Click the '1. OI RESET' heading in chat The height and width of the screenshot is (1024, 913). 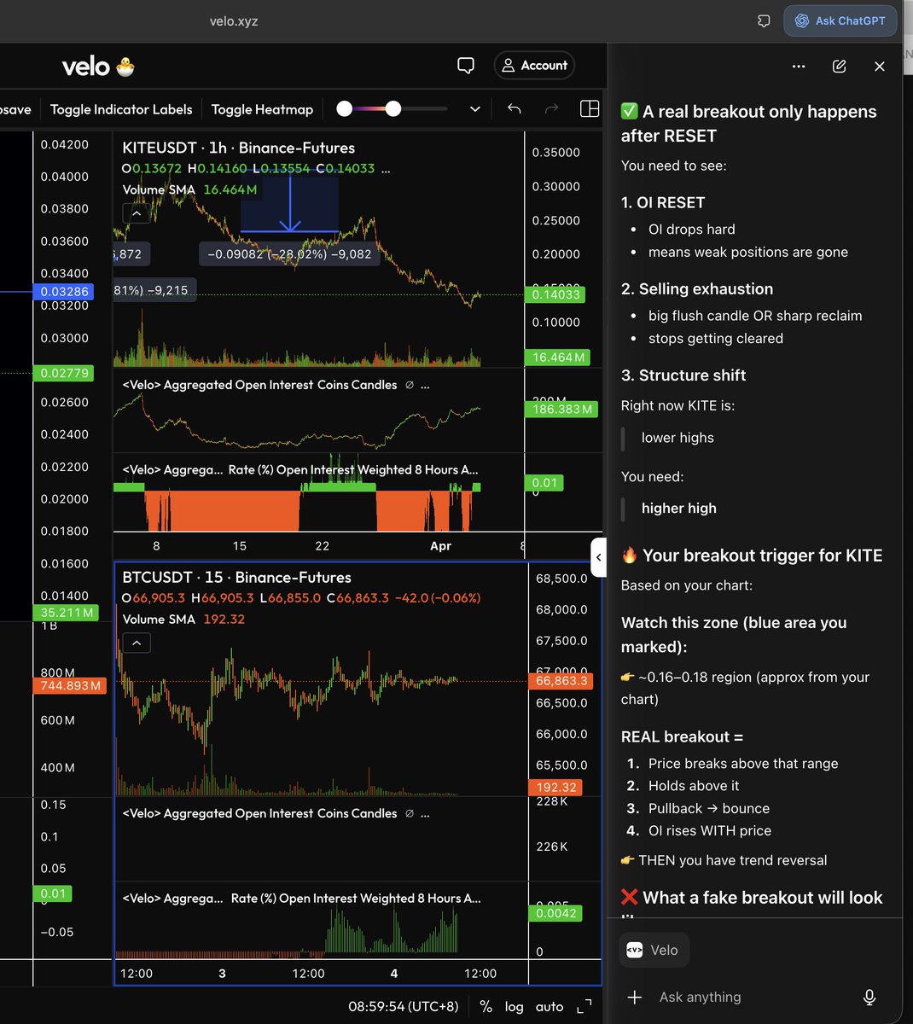click(x=663, y=203)
